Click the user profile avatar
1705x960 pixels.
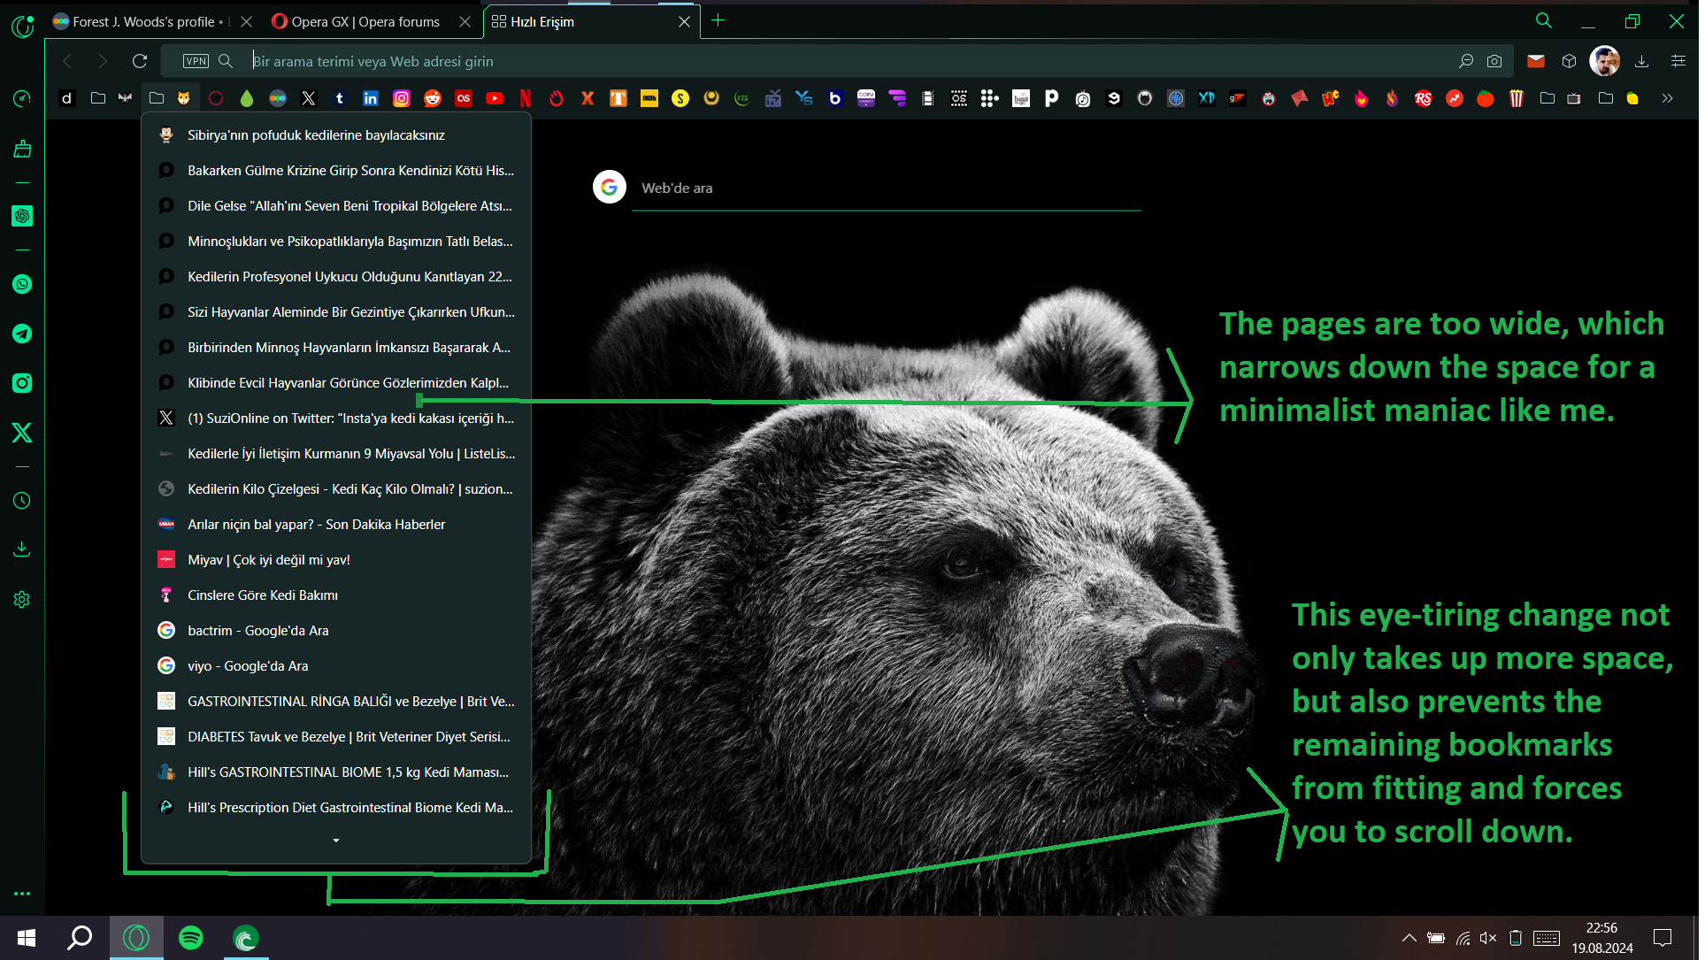pyautogui.click(x=1605, y=61)
